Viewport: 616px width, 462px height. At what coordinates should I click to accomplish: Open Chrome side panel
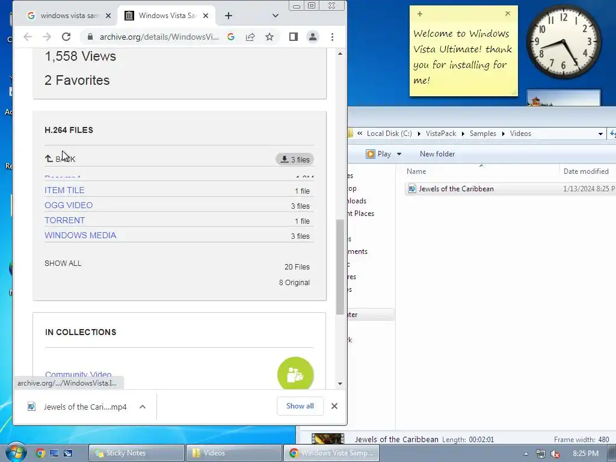[293, 37]
